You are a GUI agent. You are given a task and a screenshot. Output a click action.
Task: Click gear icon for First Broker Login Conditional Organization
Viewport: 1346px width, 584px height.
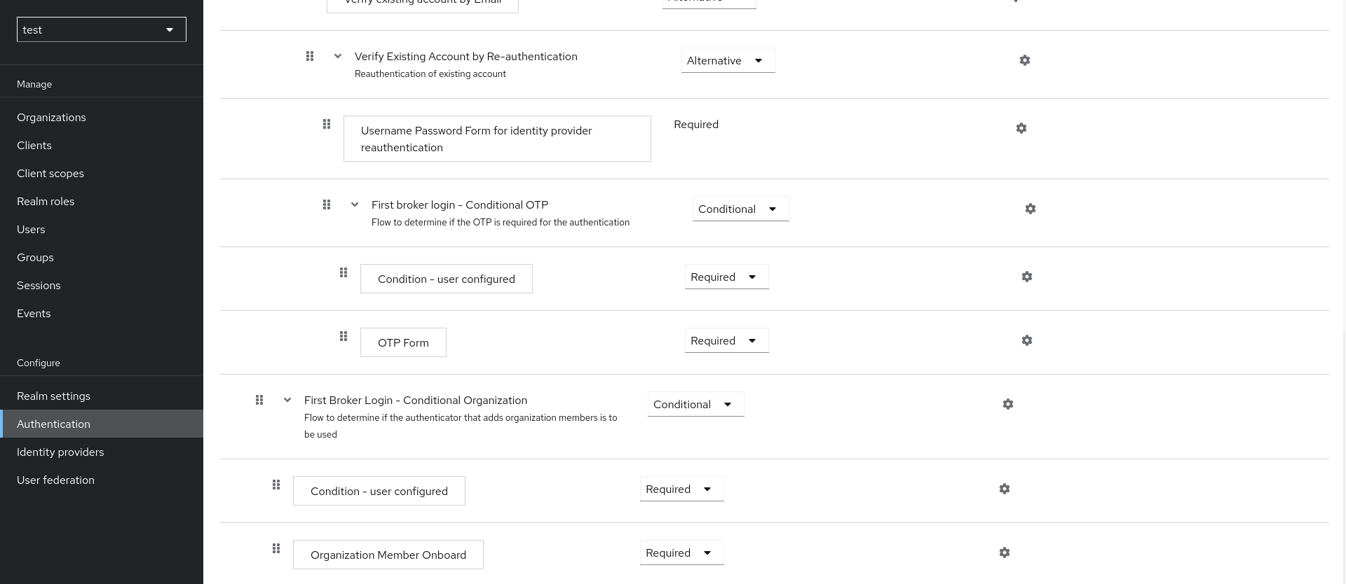(x=1007, y=404)
